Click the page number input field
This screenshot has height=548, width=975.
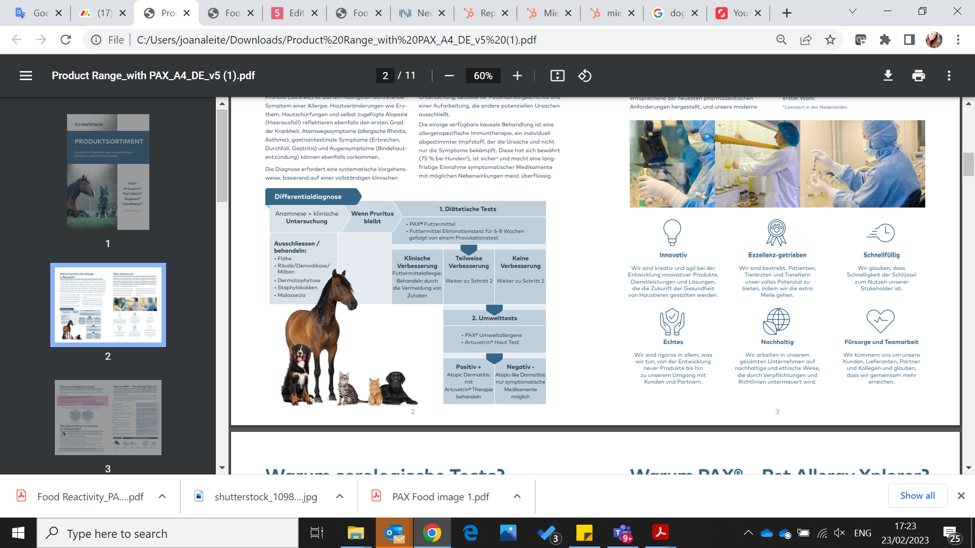(385, 76)
